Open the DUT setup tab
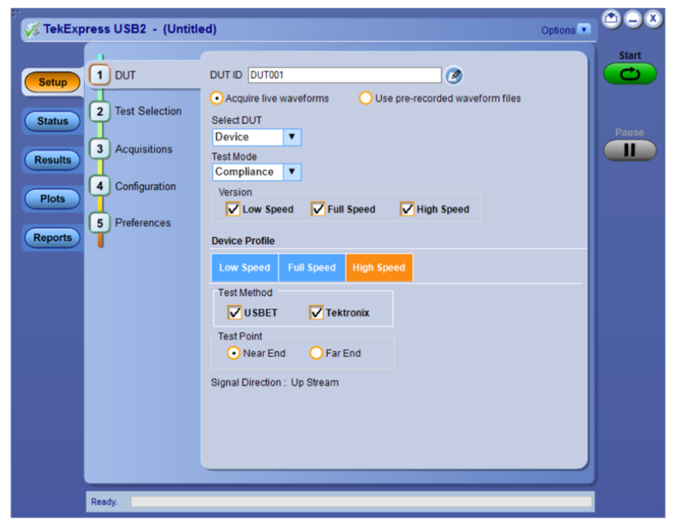 [125, 75]
